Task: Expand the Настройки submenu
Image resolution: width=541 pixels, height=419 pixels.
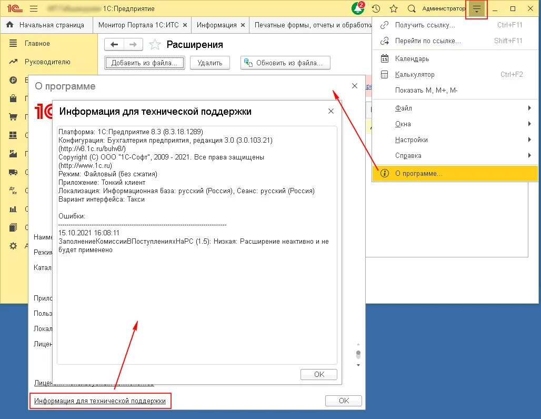Action: [455, 140]
